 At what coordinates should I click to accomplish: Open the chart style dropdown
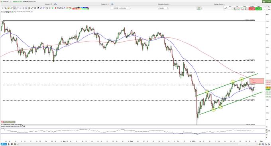click(199, 8)
